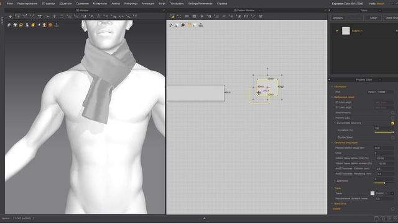Click the up arrow in the bottom status bar
Image resolution: width=398 pixels, height=223 pixels.
click(205, 218)
